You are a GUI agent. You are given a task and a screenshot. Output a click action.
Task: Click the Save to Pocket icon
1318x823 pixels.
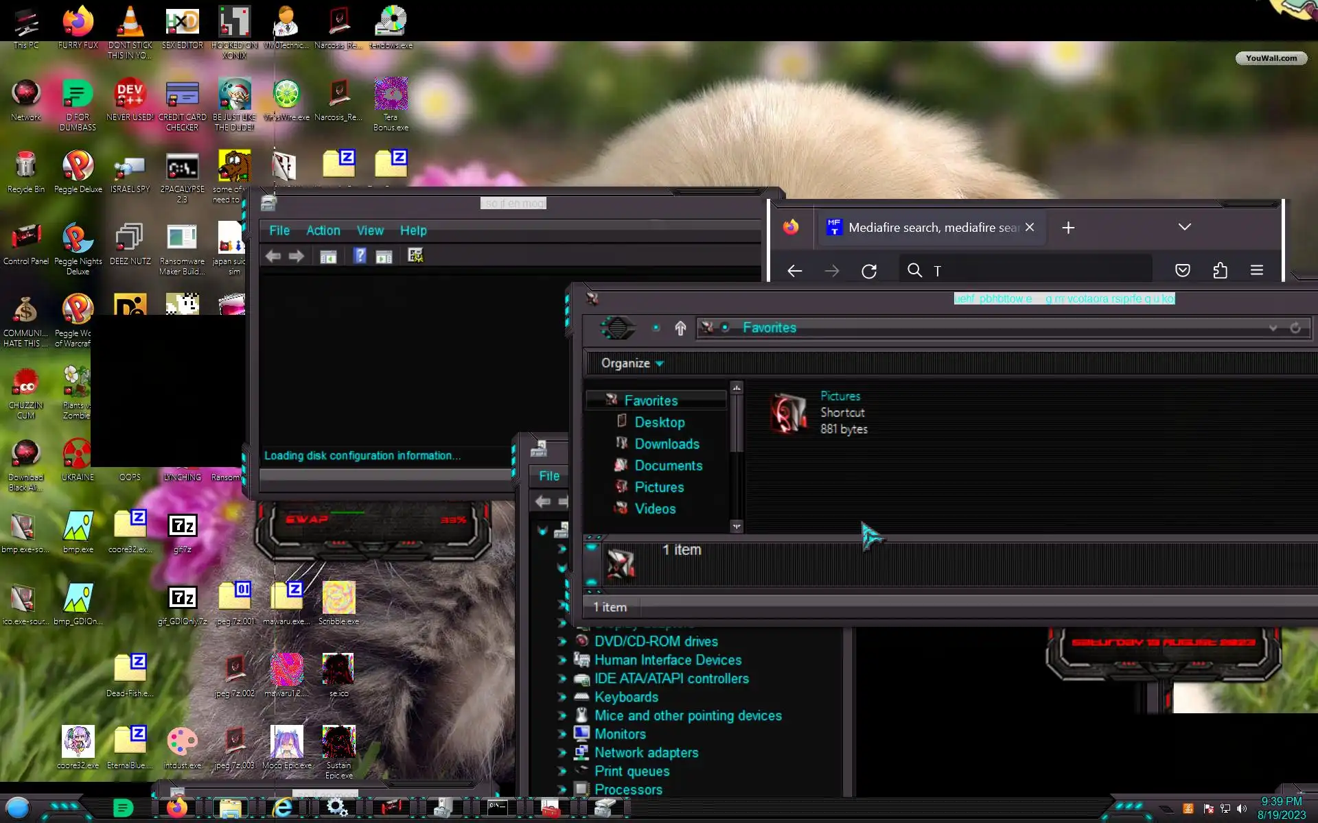tap(1182, 270)
